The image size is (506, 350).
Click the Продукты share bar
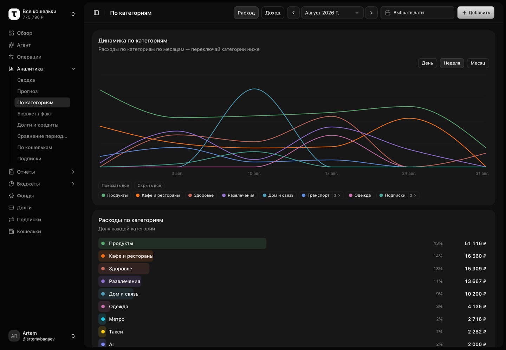click(x=182, y=243)
